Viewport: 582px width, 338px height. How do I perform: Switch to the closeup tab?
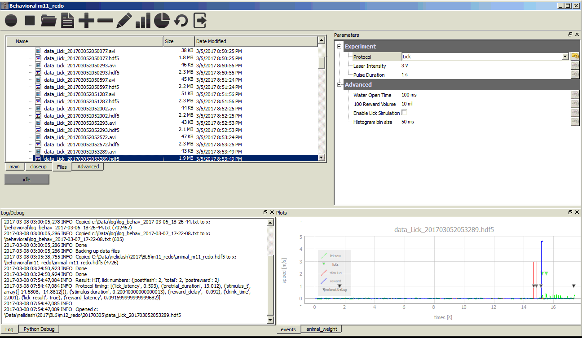pos(38,167)
